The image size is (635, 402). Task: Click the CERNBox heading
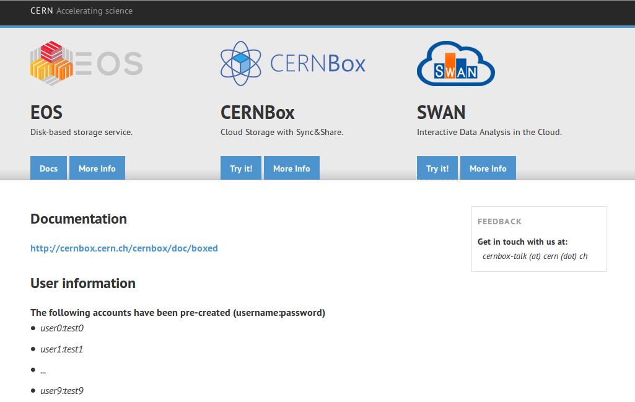[258, 112]
